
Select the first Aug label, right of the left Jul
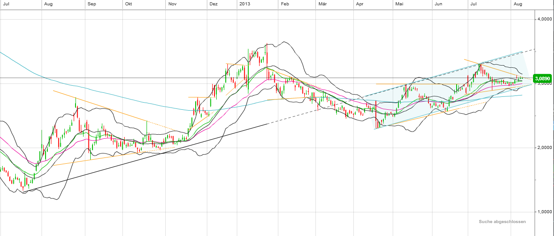[49, 4]
